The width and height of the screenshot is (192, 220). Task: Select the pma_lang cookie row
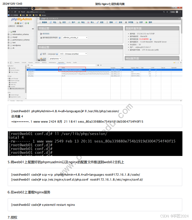pos(105,76)
